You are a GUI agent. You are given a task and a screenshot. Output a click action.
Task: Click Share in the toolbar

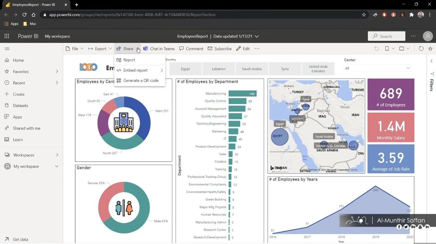125,49
